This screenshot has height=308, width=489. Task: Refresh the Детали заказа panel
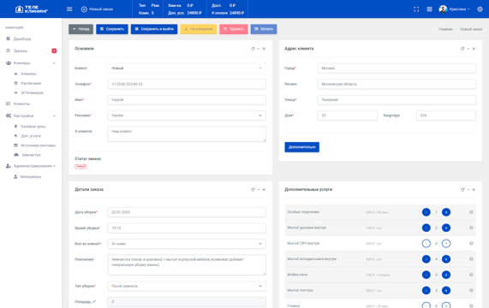(x=253, y=189)
